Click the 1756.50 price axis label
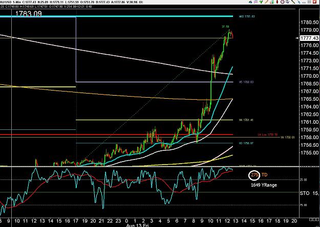Viewport: 320px width, 227px height. coord(309,145)
